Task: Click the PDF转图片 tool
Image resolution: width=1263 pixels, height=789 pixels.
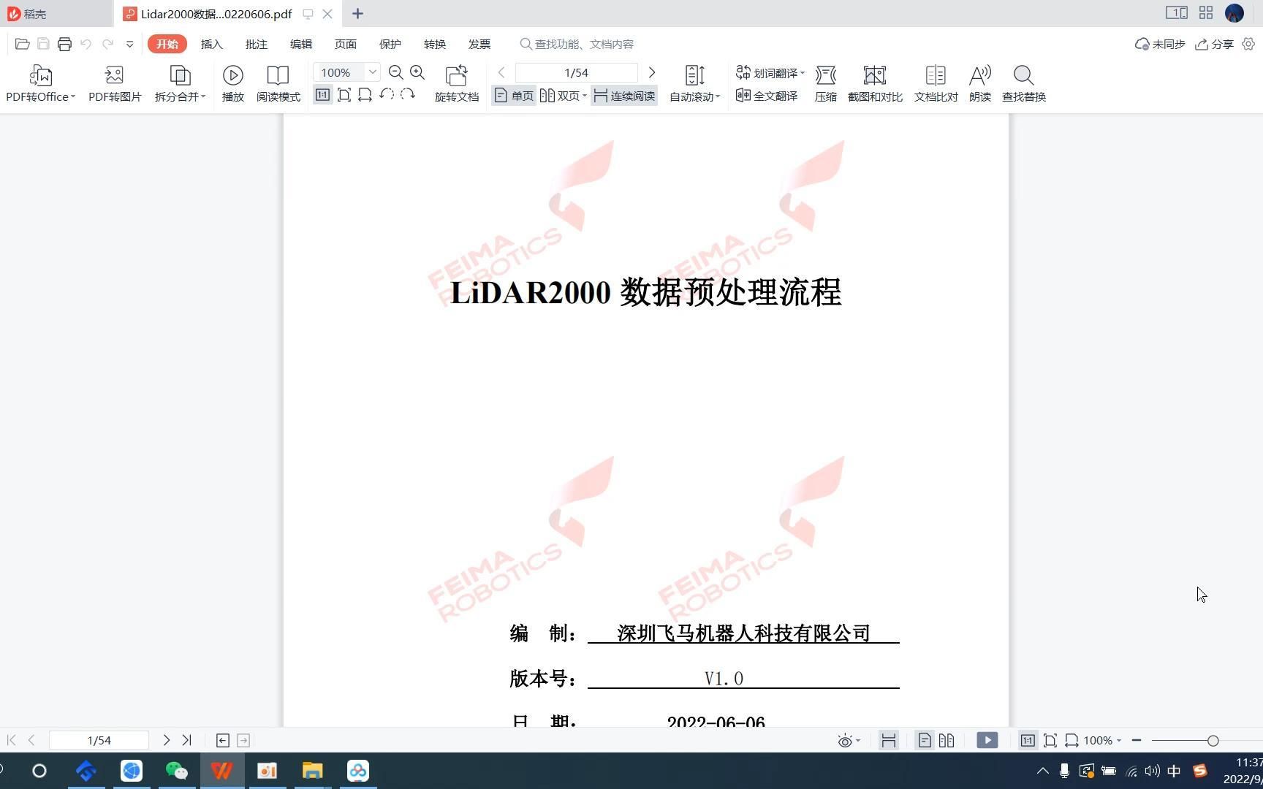Action: pos(115,83)
